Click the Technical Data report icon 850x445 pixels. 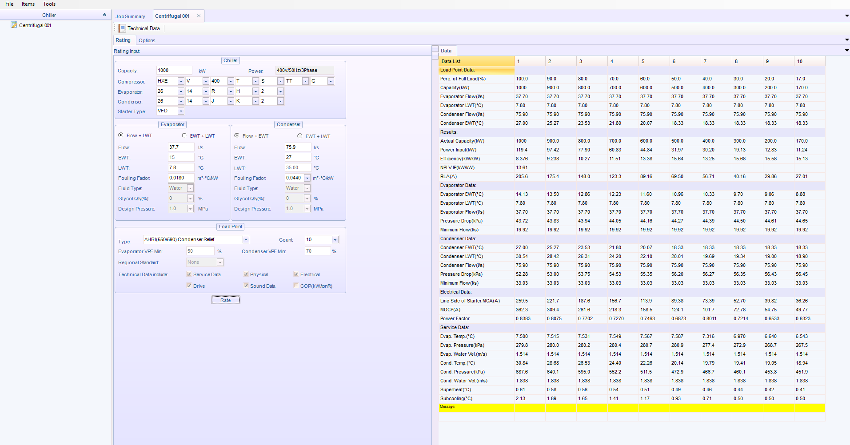click(122, 28)
